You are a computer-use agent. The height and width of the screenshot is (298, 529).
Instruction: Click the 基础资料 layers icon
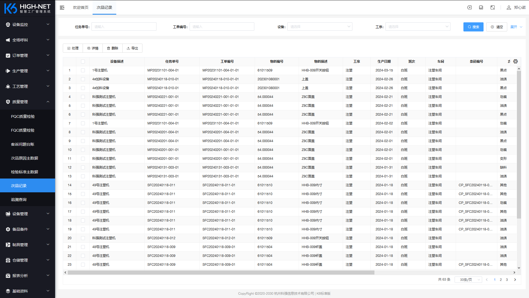pyautogui.click(x=8, y=291)
